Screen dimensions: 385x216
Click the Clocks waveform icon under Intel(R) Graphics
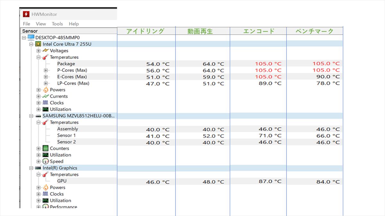(45, 194)
